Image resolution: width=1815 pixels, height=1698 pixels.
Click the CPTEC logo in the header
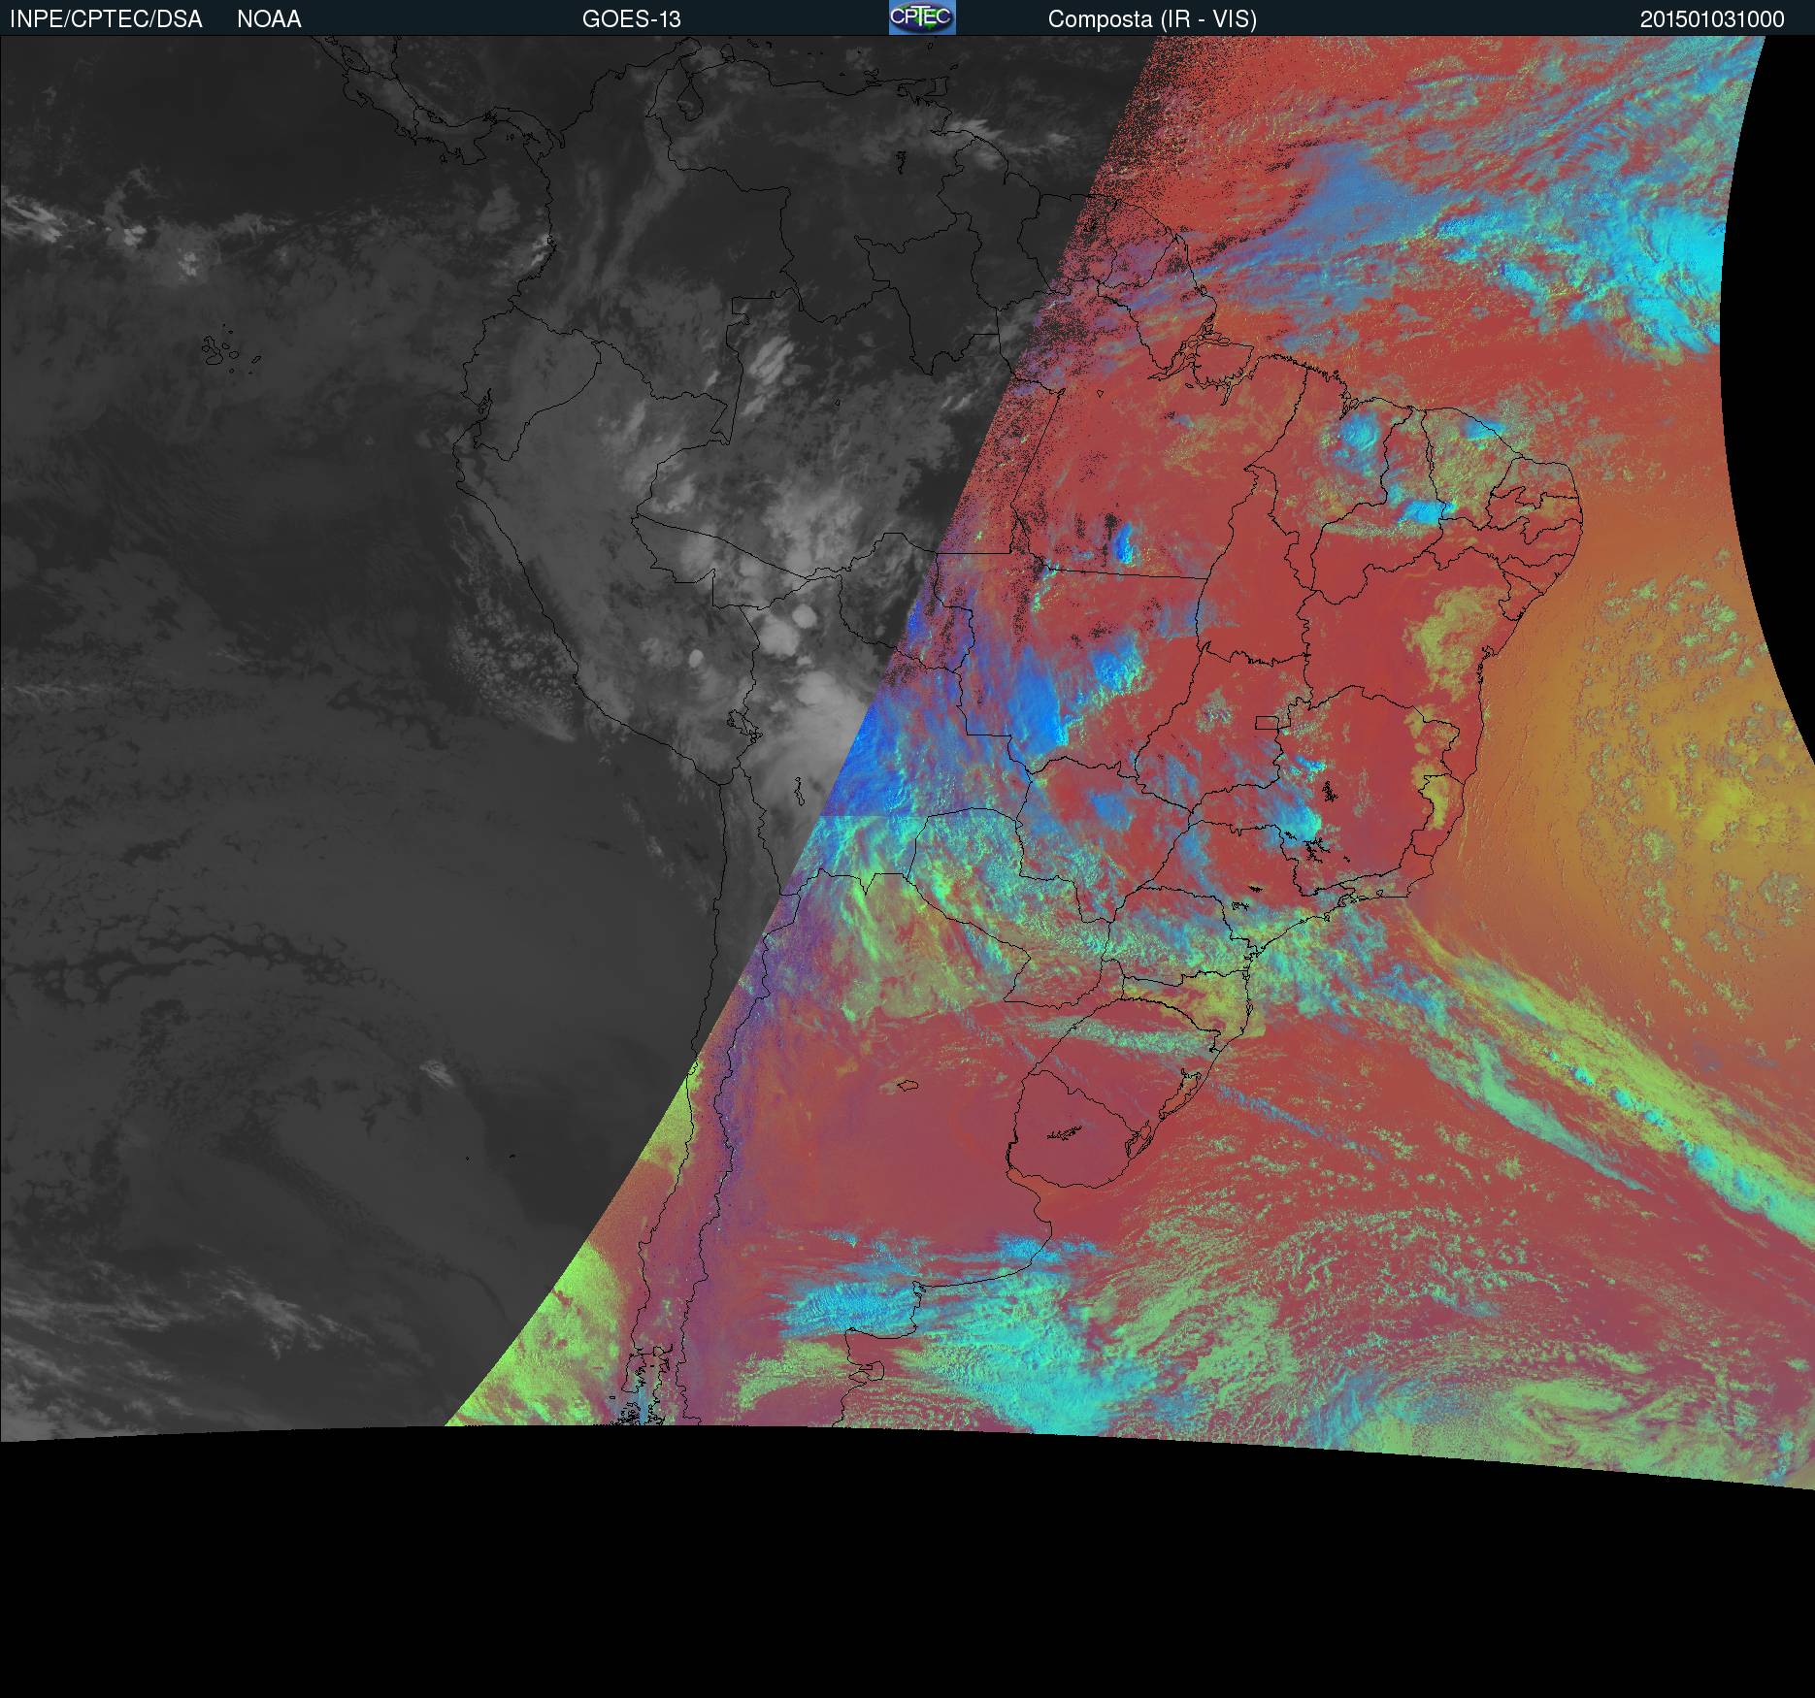click(921, 17)
